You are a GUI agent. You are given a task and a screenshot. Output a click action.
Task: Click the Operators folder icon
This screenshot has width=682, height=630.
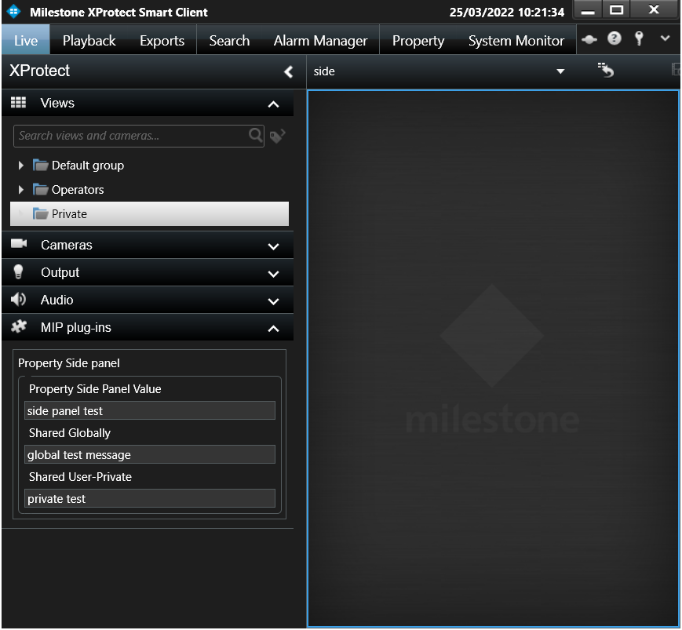click(x=41, y=190)
